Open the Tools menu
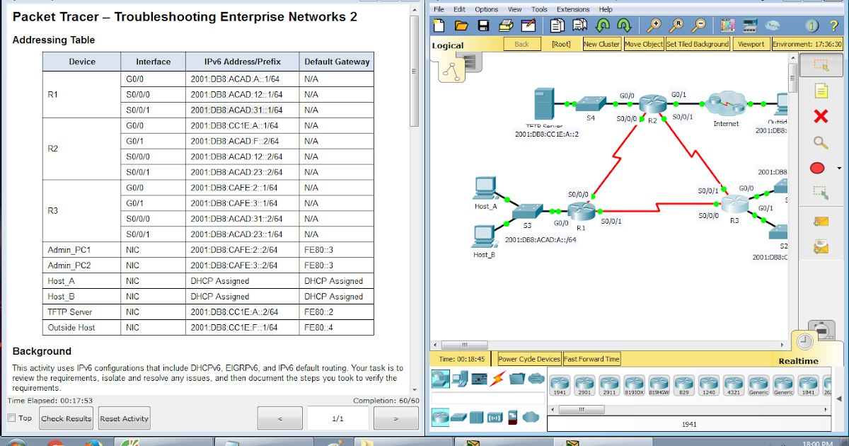 pos(539,9)
